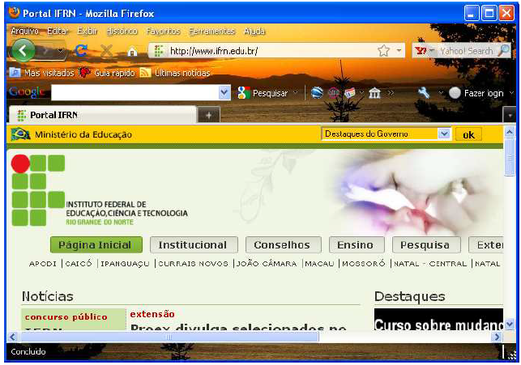Open new tab with the plus button
521x365 pixels.
point(208,115)
